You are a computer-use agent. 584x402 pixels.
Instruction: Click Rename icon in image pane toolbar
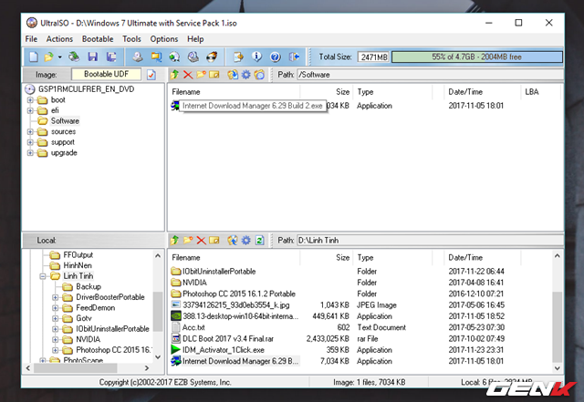point(214,75)
